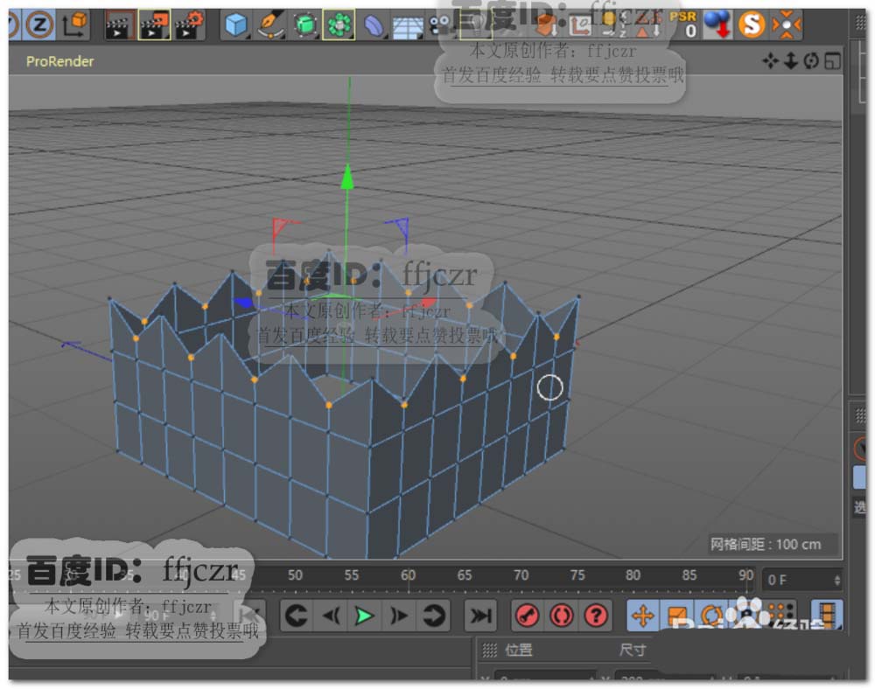Play the animation forwards

coord(364,616)
